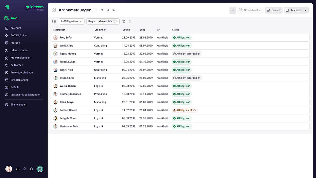This screenshot has height=178, width=316.
Task: Reset filters with the undo arrow icon
Action: click(x=130, y=21)
